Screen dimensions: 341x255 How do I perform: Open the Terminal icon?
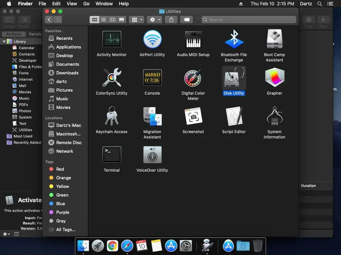tap(112, 155)
